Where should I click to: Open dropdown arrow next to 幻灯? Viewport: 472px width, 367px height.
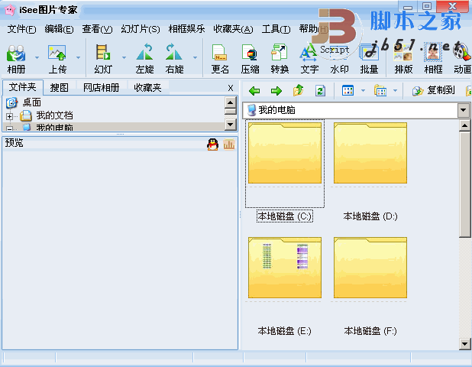pos(124,57)
